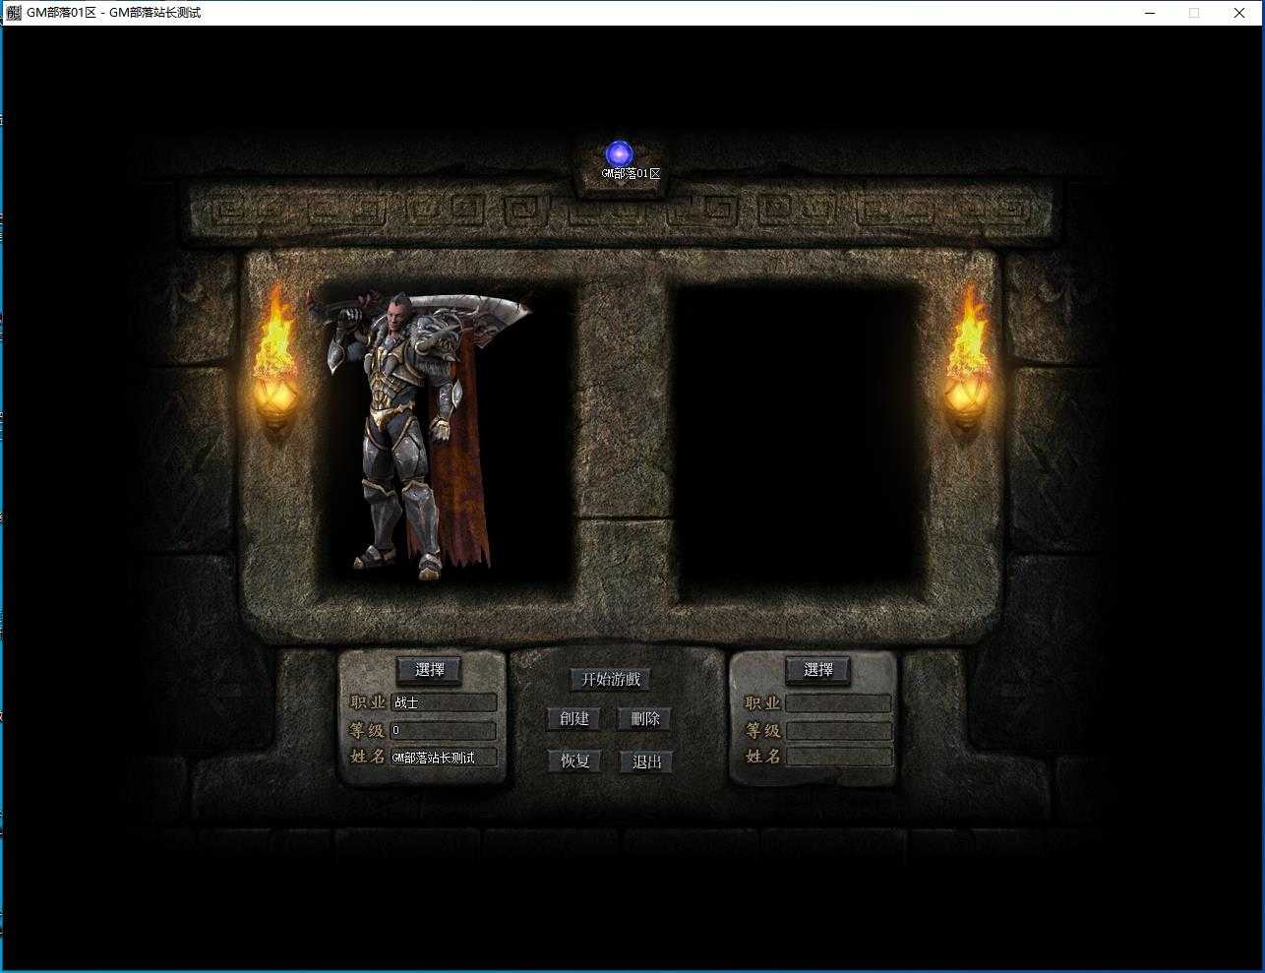Screen dimensions: 1265x973
Task: Click the right panel 姓名 label
Action: point(763,757)
